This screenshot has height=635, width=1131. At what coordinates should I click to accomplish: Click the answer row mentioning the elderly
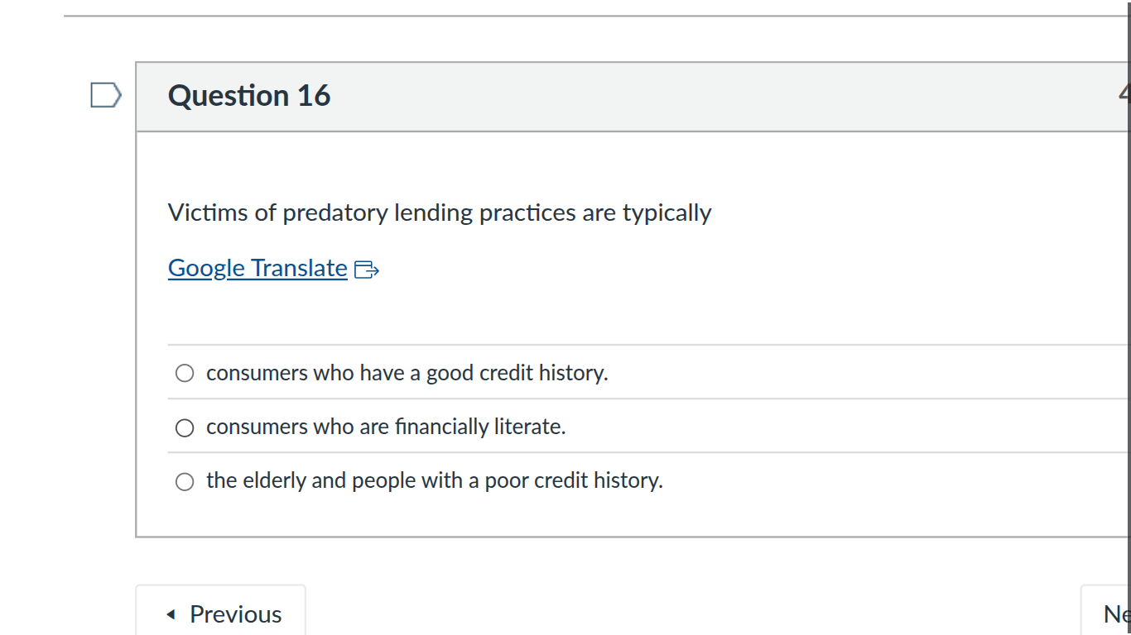click(435, 480)
